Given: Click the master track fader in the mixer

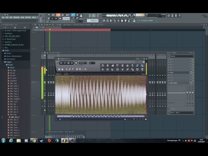Looking at the screenshot, I should click(x=45, y=82).
